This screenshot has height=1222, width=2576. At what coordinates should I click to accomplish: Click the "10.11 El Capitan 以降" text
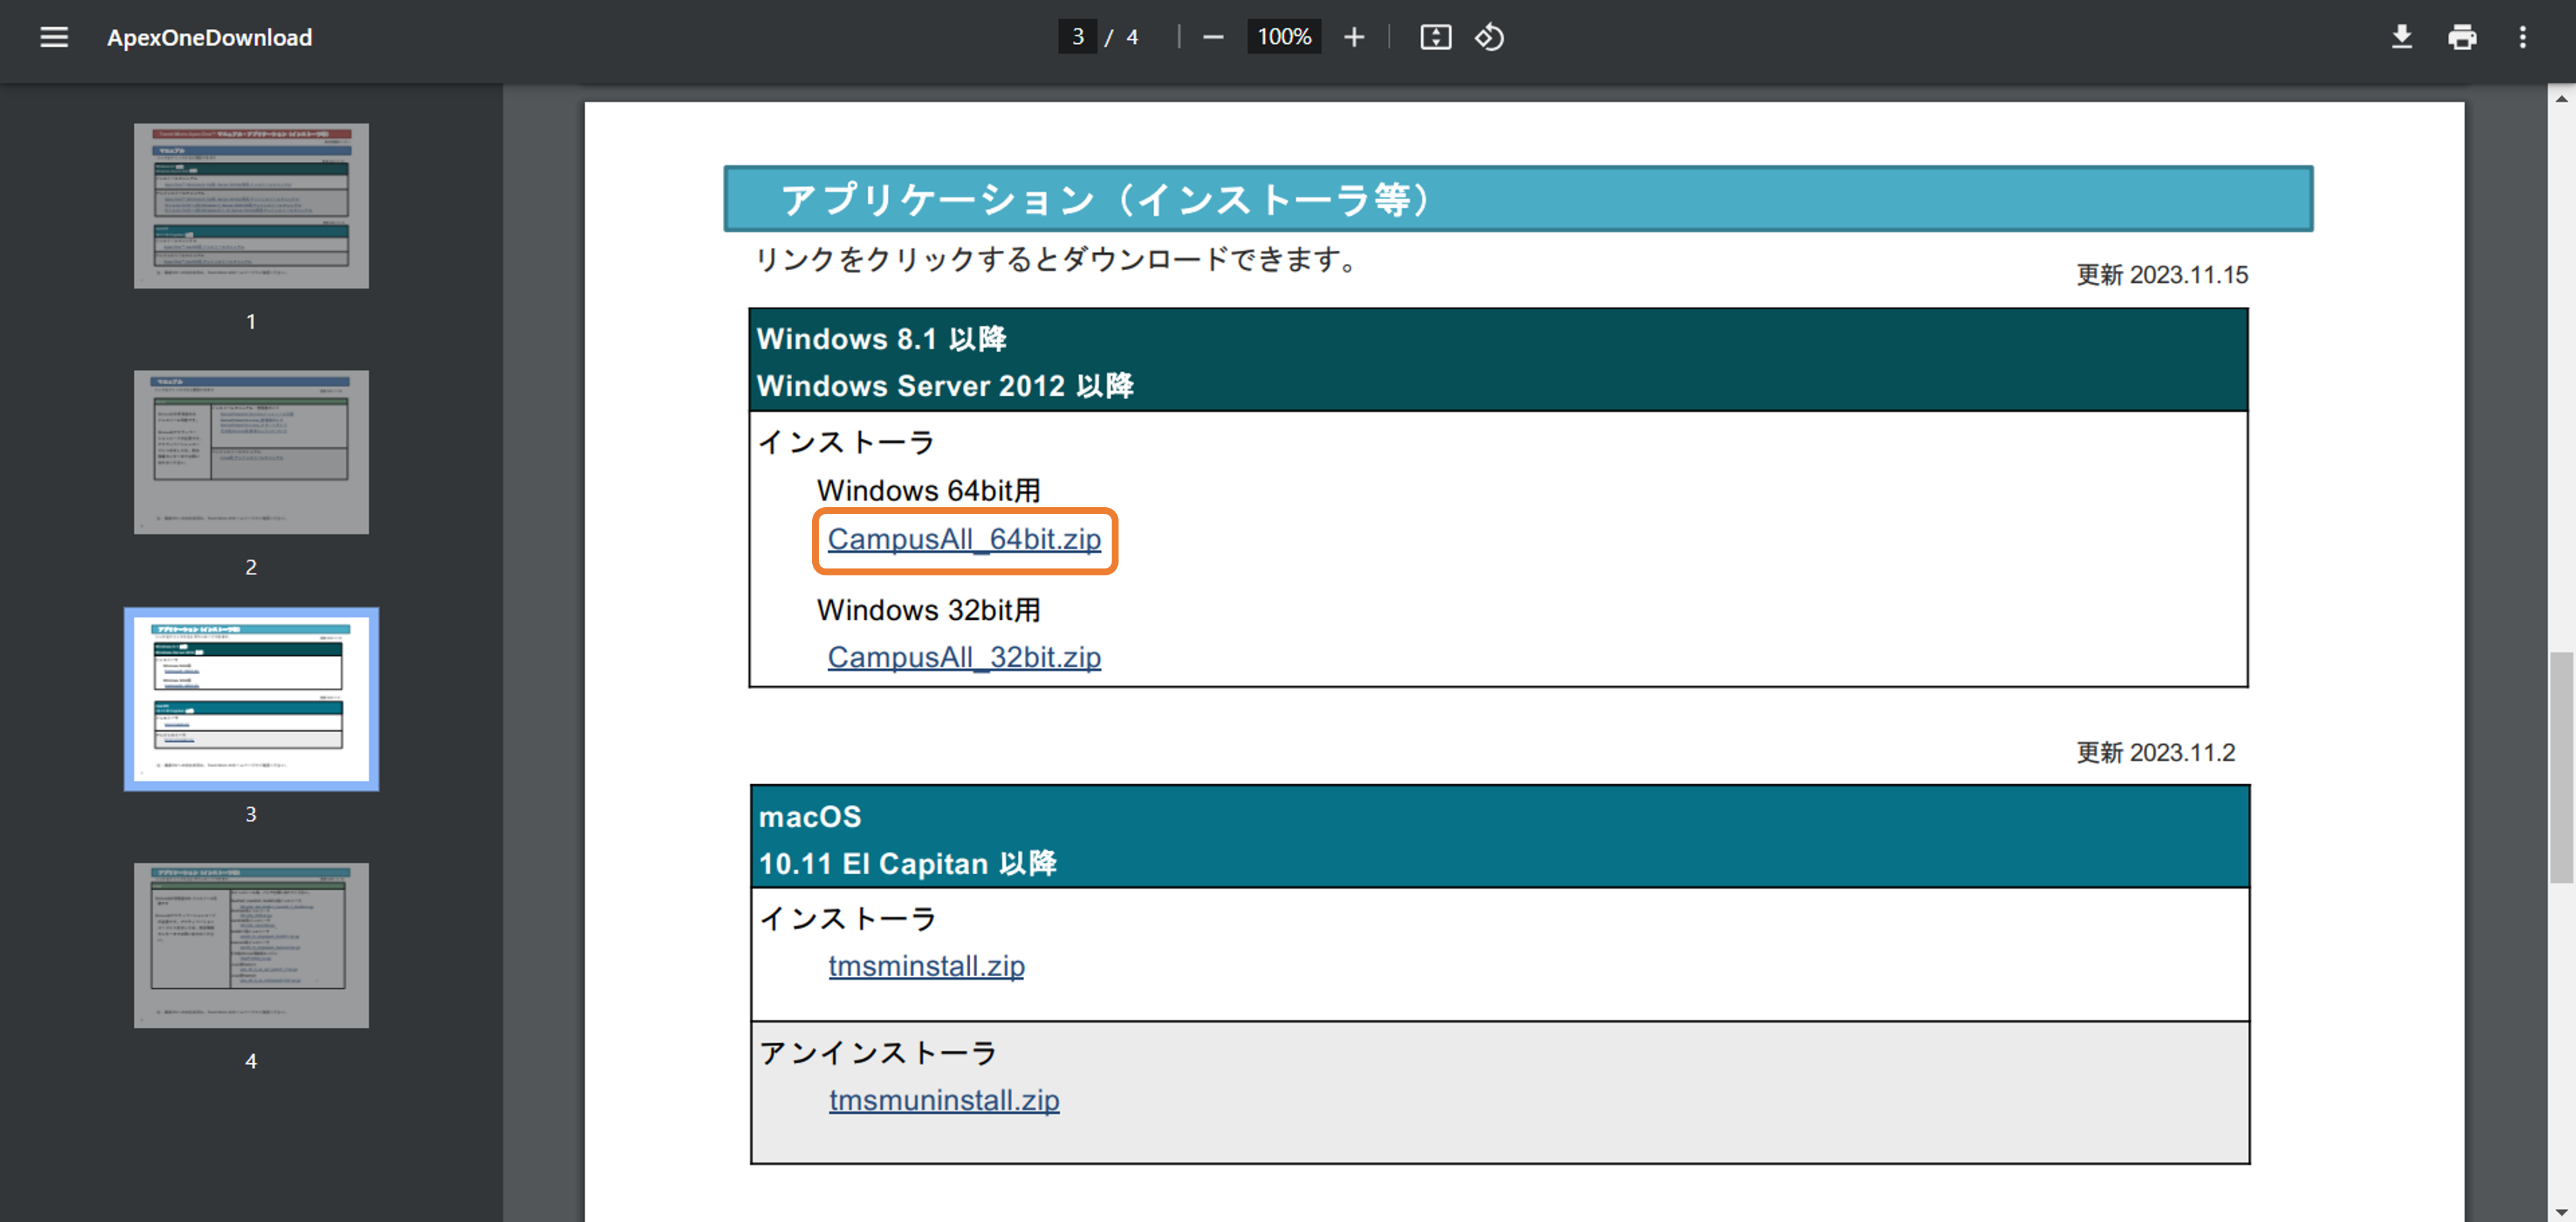tap(907, 864)
